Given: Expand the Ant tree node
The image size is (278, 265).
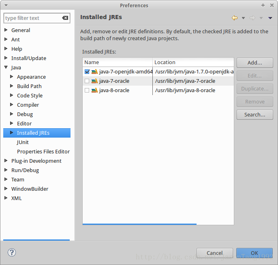Looking at the screenshot, I should pyautogui.click(x=6, y=39).
